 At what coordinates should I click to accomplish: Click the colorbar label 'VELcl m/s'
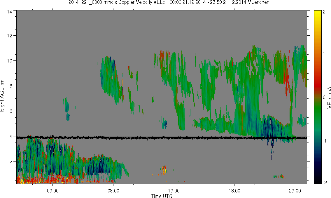[x=329, y=97]
